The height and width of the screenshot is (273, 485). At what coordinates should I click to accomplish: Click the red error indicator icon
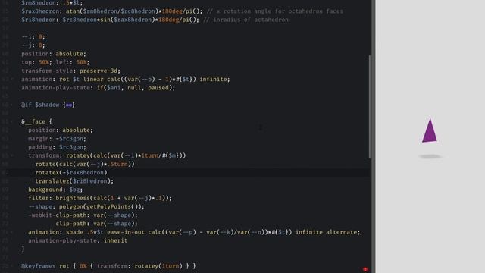click(x=365, y=269)
